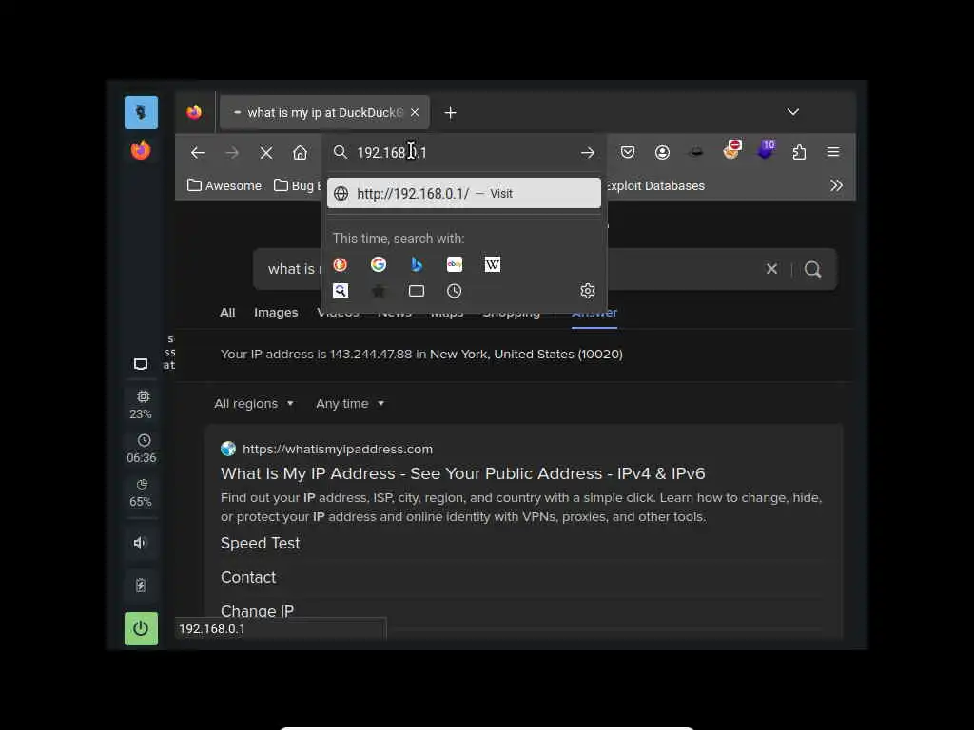The width and height of the screenshot is (974, 730).
Task: Switch to the All results tab
Action: click(x=227, y=312)
